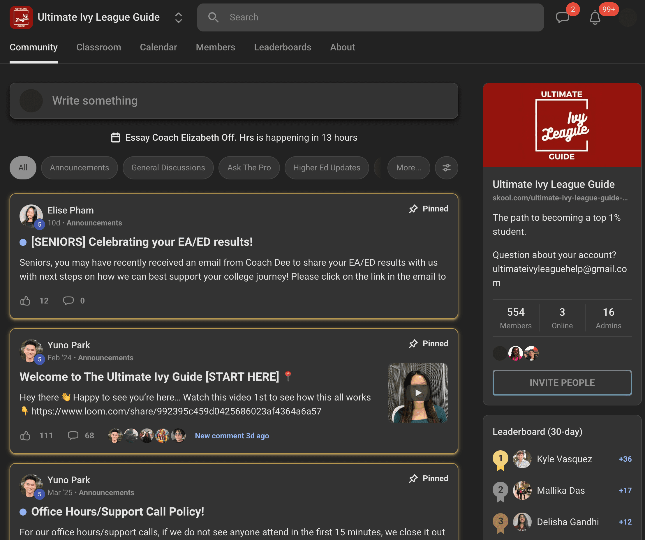Open comments on Welcome START HERE post

(x=73, y=435)
